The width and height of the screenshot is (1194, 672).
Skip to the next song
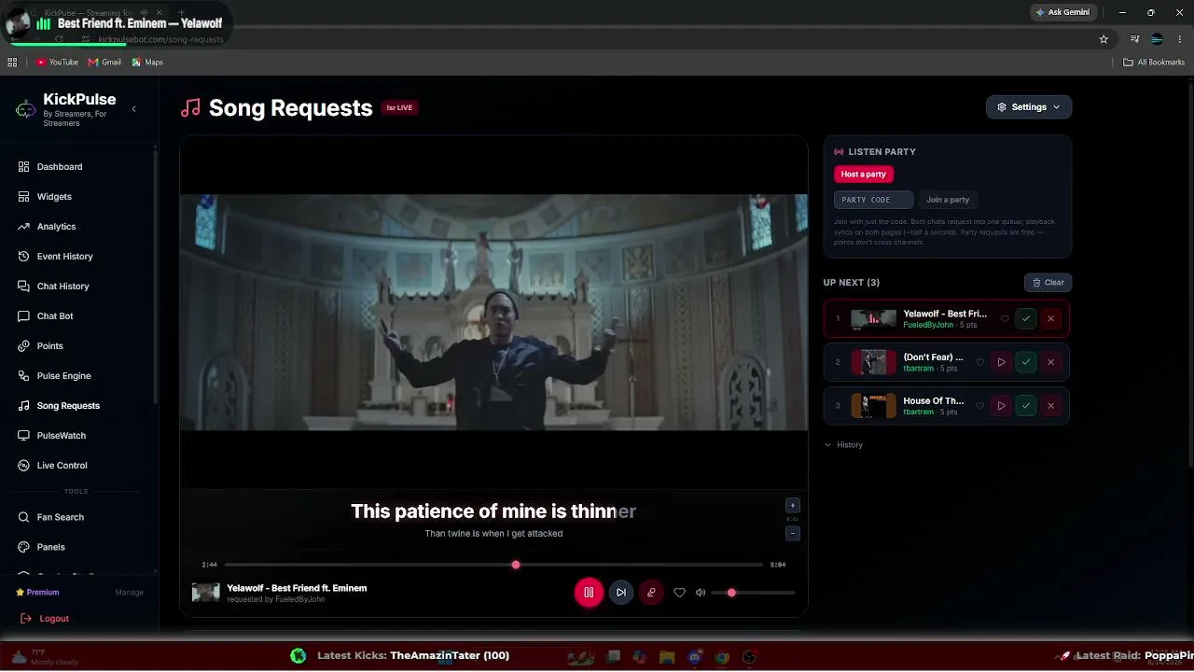pyautogui.click(x=621, y=593)
